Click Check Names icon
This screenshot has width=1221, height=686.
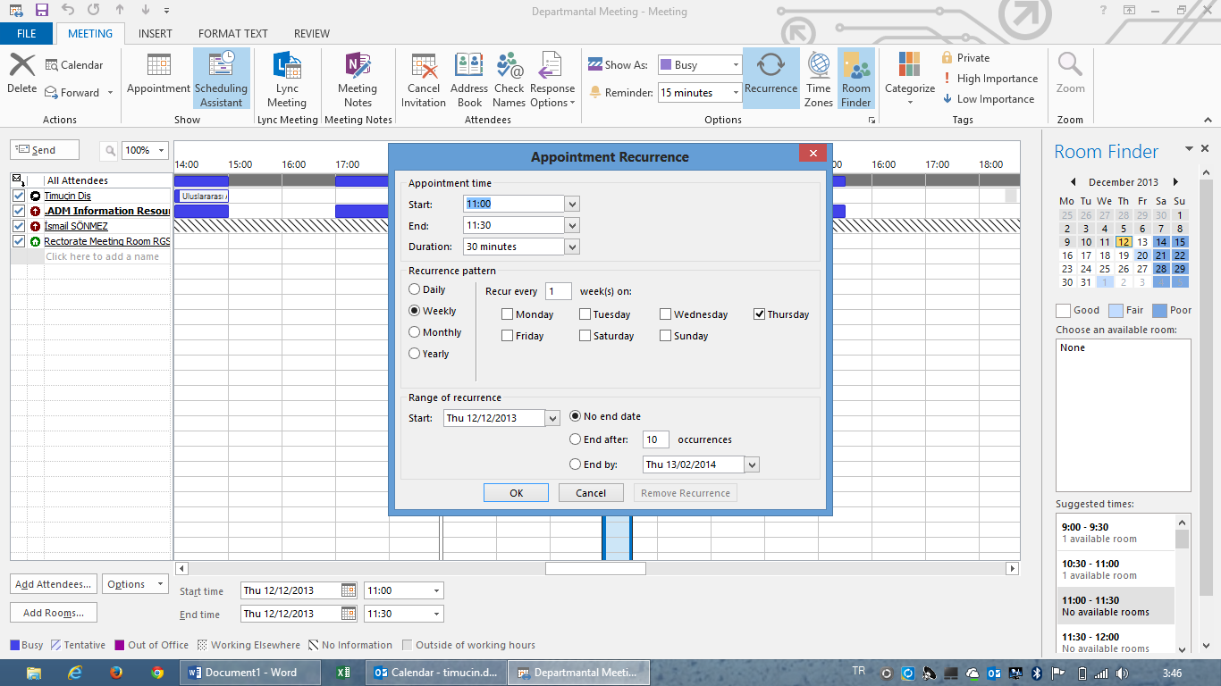(x=509, y=79)
